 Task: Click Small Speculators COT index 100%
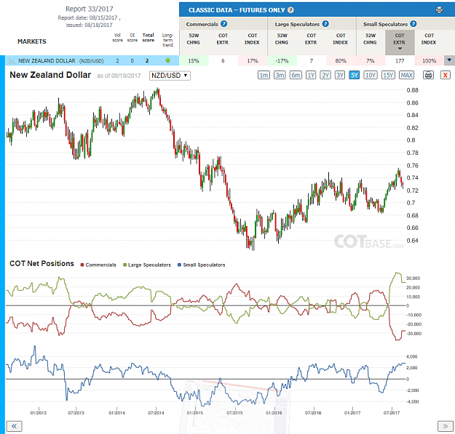pyautogui.click(x=430, y=60)
